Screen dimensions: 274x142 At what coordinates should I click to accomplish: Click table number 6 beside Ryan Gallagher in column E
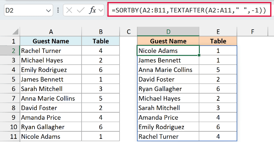pyautogui.click(x=218, y=89)
